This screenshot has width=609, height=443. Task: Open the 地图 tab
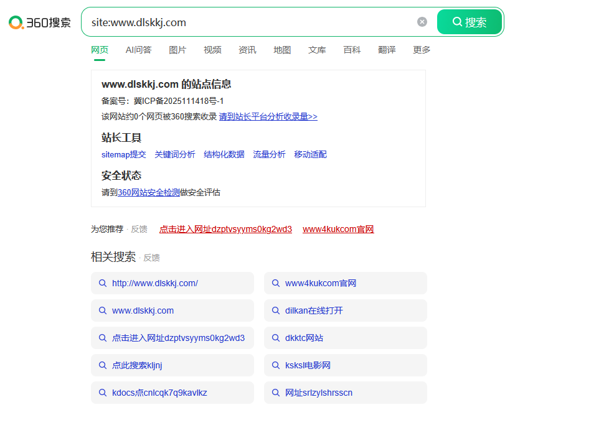click(x=282, y=50)
